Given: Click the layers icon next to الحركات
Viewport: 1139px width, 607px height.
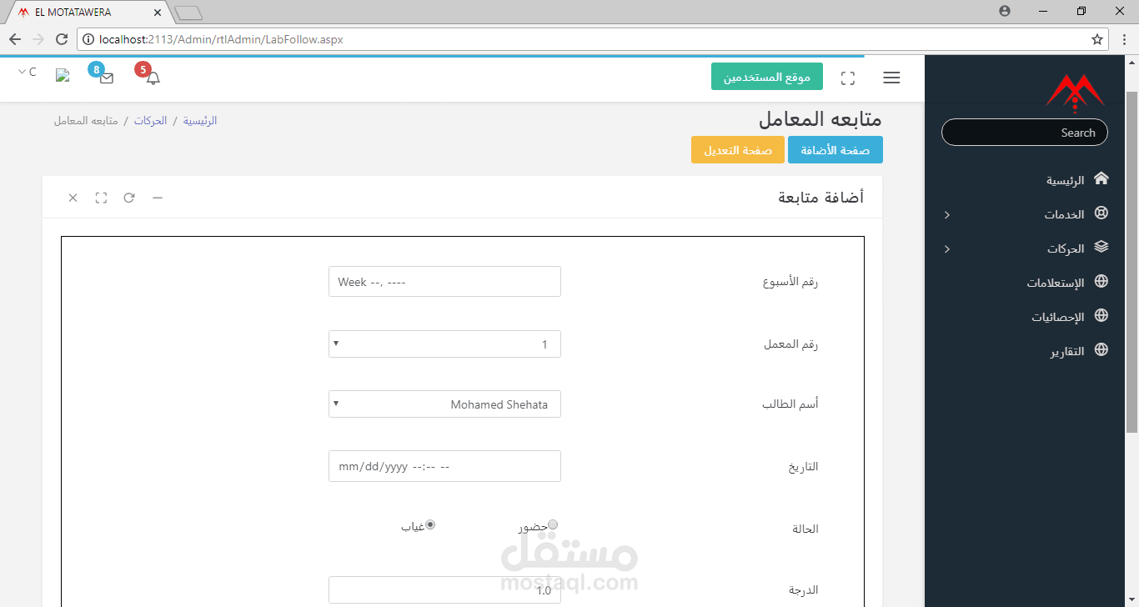Looking at the screenshot, I should 1101,247.
